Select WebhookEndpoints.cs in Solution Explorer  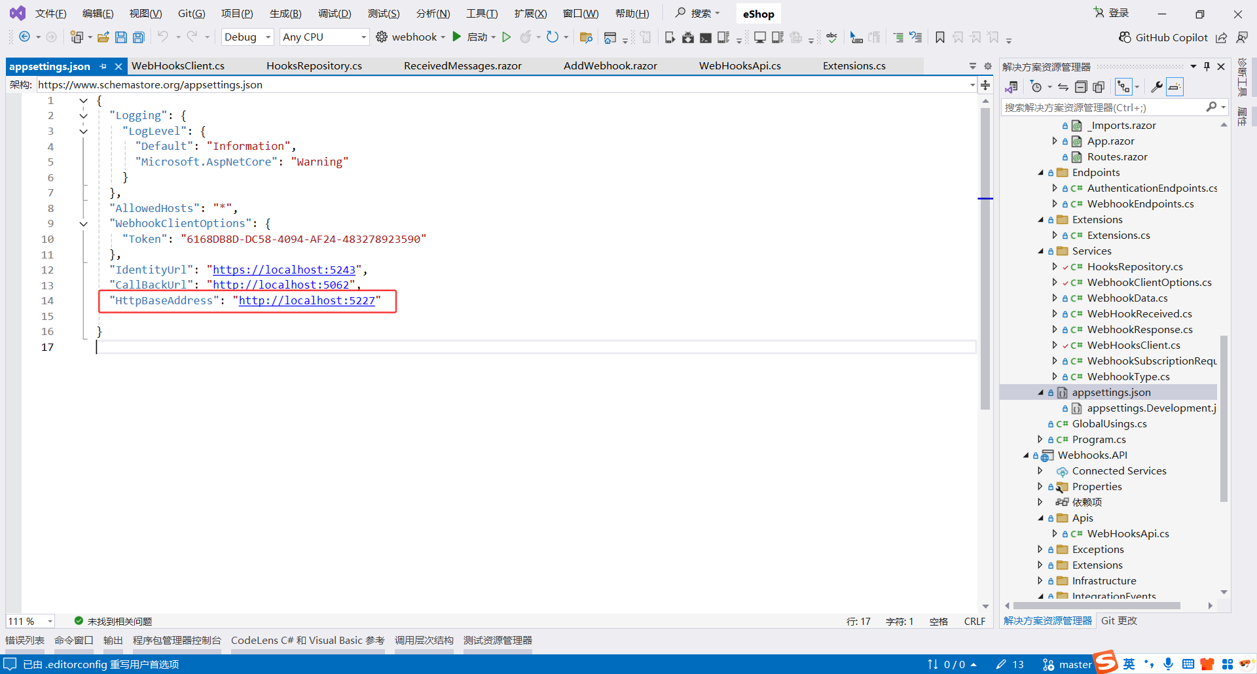pos(1140,204)
